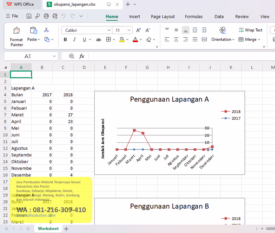Viewport: 275px width, 233px height.
Task: Click the Increase Indent icon
Action: coord(204,30)
